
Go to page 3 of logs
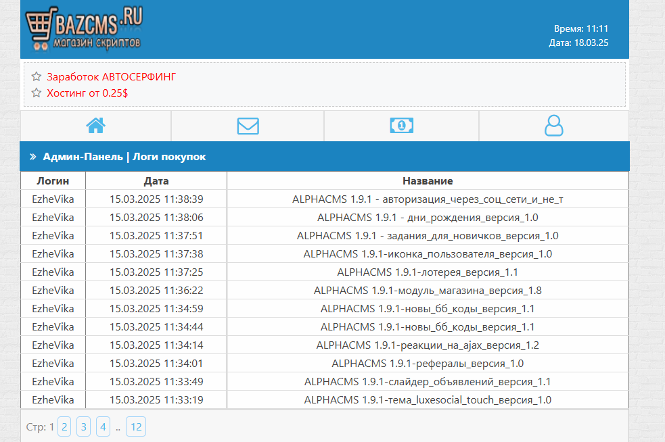point(83,426)
